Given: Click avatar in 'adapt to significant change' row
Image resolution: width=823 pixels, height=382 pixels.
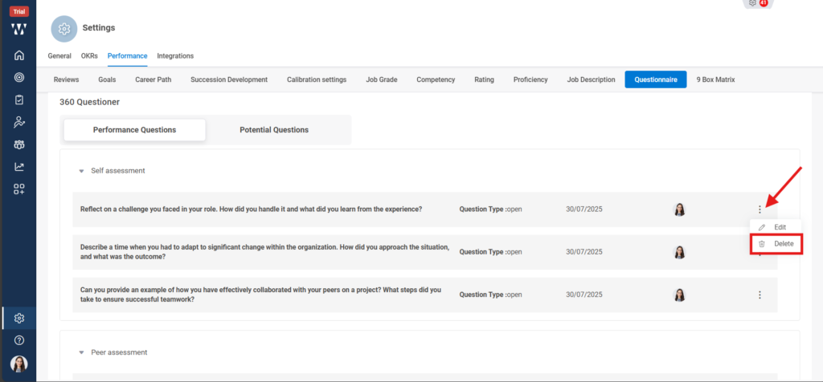Looking at the screenshot, I should pyautogui.click(x=679, y=252).
